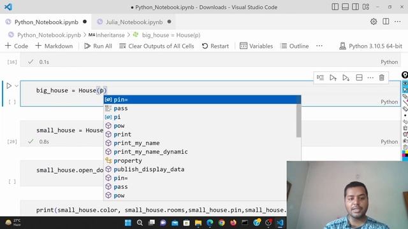Click Run All in notebook toolbar
Image resolution: width=408 pixels, height=229 pixels.
pyautogui.click(x=98, y=46)
